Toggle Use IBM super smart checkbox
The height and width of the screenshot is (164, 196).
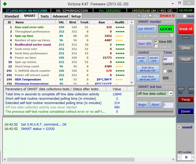coord(172,36)
